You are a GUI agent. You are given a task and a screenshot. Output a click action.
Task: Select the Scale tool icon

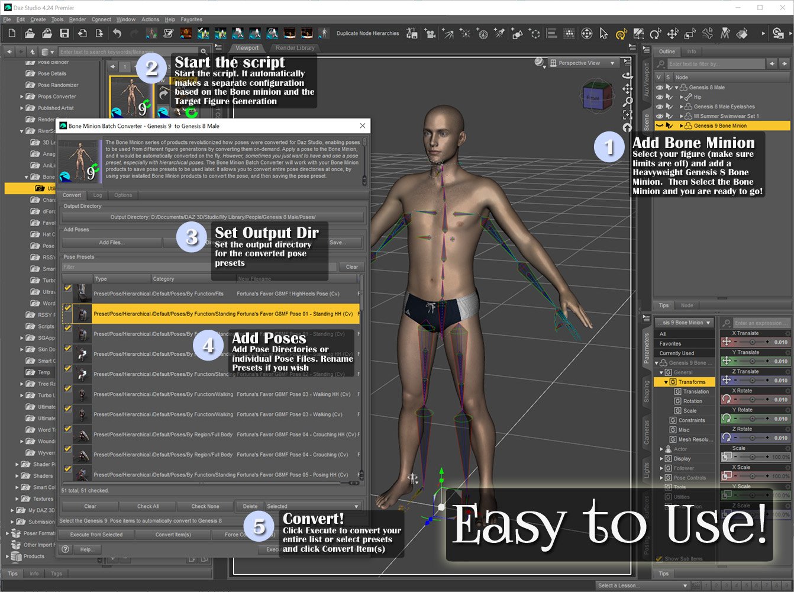(690, 34)
